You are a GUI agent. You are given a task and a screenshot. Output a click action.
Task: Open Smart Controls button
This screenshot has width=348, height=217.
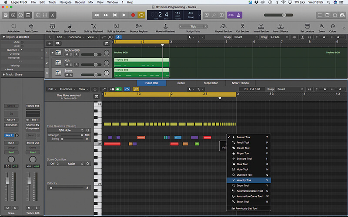(x=28, y=15)
